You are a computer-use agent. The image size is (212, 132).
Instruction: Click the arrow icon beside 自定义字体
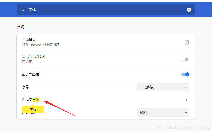pos(187,100)
